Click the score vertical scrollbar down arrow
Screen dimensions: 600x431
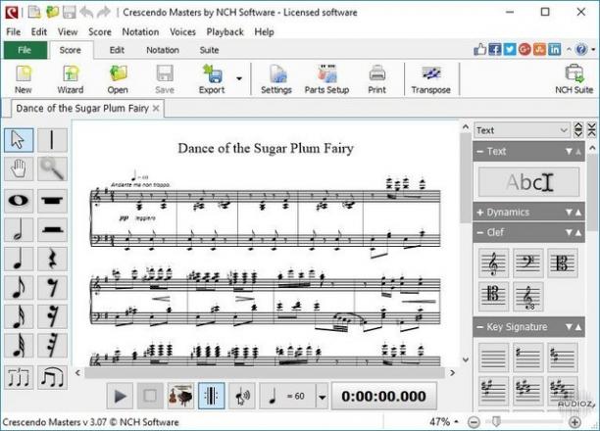tap(466, 359)
